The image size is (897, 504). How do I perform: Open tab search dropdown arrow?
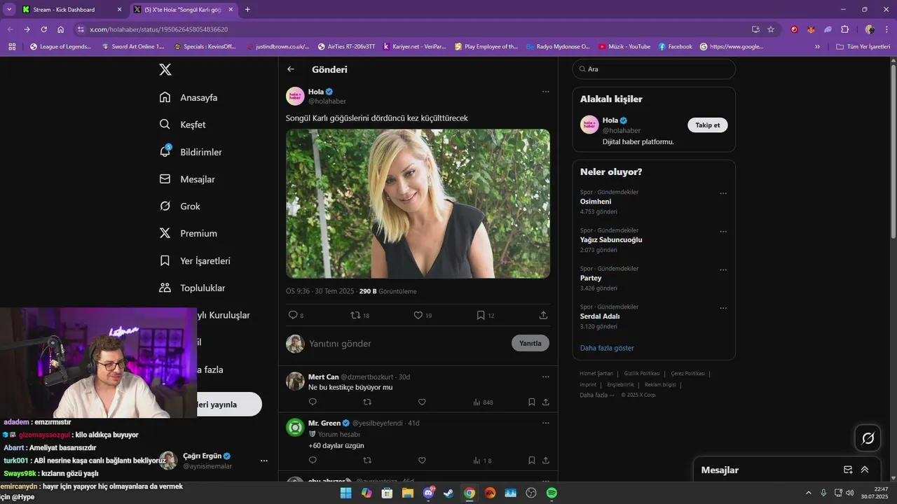9,10
